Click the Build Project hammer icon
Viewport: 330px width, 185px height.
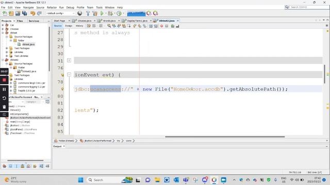point(88,13)
